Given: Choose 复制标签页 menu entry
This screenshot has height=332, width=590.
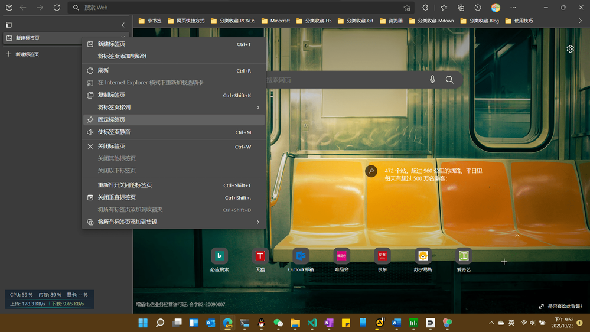Looking at the screenshot, I should (174, 95).
